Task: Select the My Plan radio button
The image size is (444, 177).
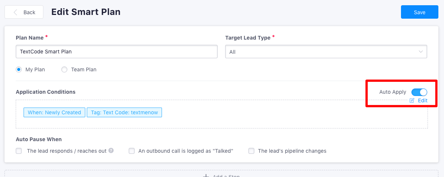Action: 19,69
